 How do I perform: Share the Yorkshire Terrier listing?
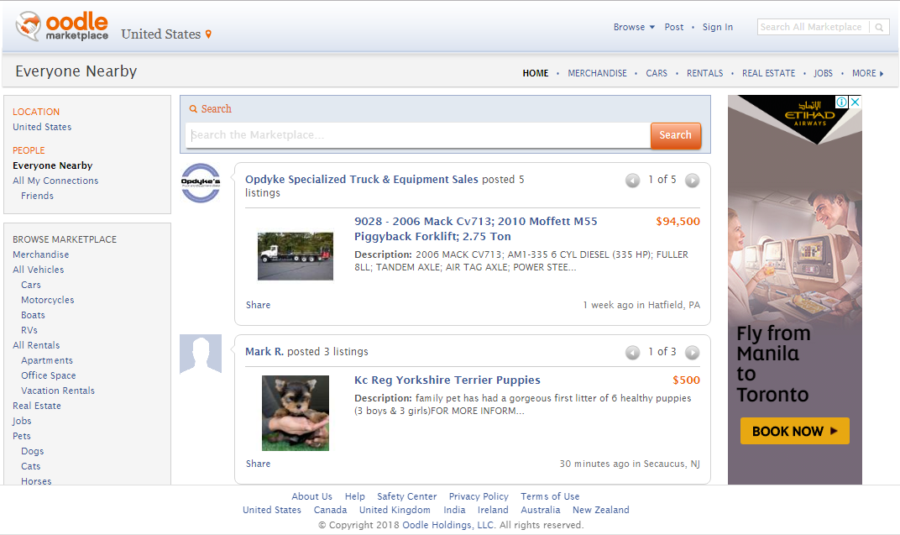[x=258, y=464]
